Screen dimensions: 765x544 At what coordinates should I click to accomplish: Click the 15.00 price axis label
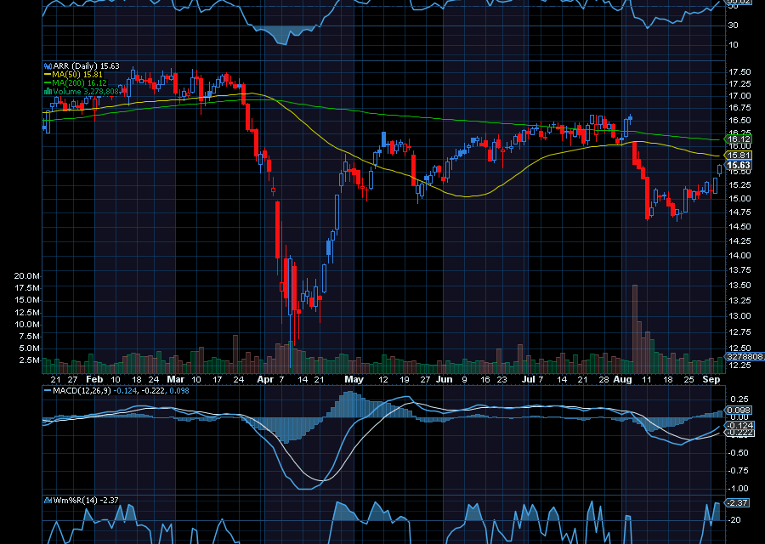pyautogui.click(x=739, y=199)
